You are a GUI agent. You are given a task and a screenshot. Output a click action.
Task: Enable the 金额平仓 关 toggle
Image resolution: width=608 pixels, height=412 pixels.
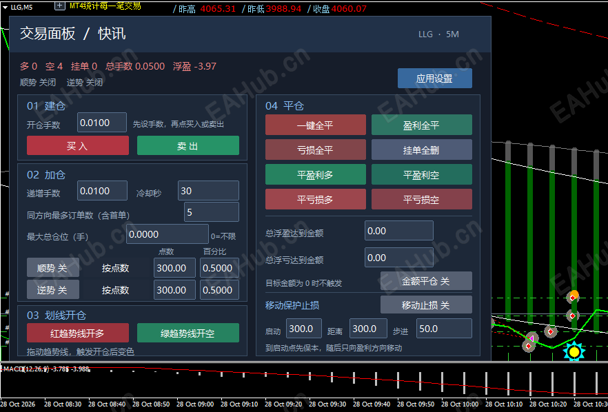tap(426, 281)
